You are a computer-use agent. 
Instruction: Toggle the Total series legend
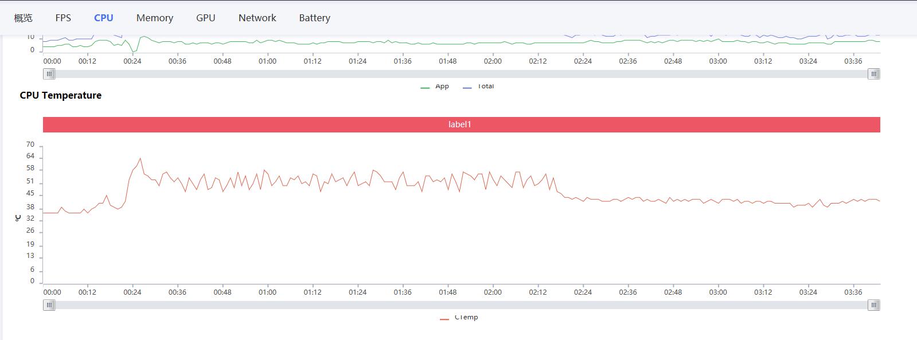pos(478,87)
